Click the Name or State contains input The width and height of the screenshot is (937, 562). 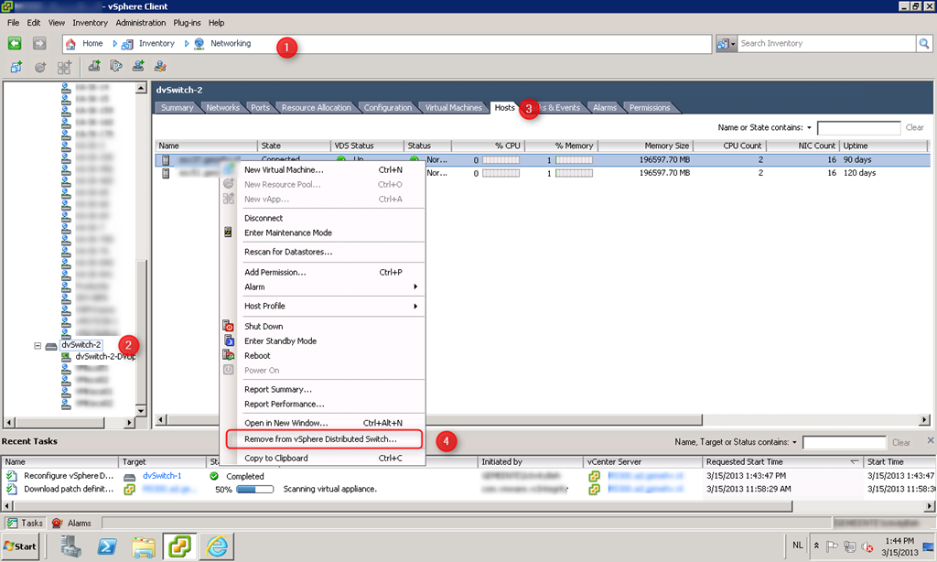coord(858,127)
